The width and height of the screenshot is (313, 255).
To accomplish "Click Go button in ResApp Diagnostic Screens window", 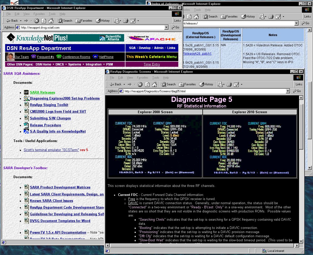I will click(x=298, y=91).
